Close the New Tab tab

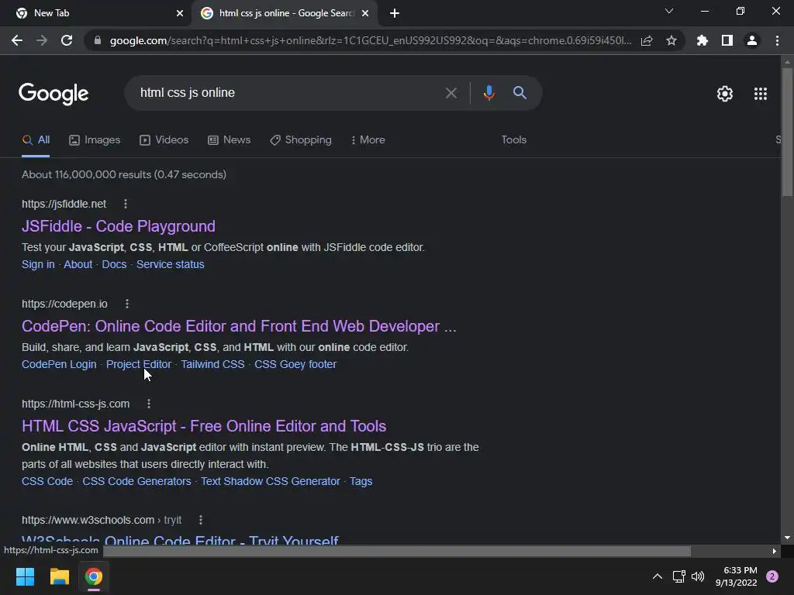coord(180,14)
